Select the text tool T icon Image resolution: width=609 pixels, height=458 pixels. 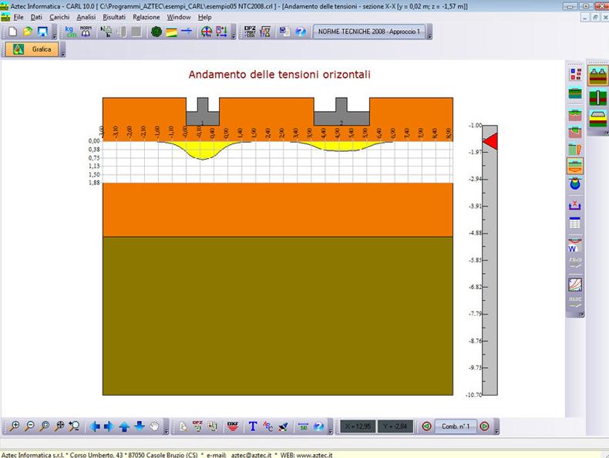pyautogui.click(x=253, y=426)
